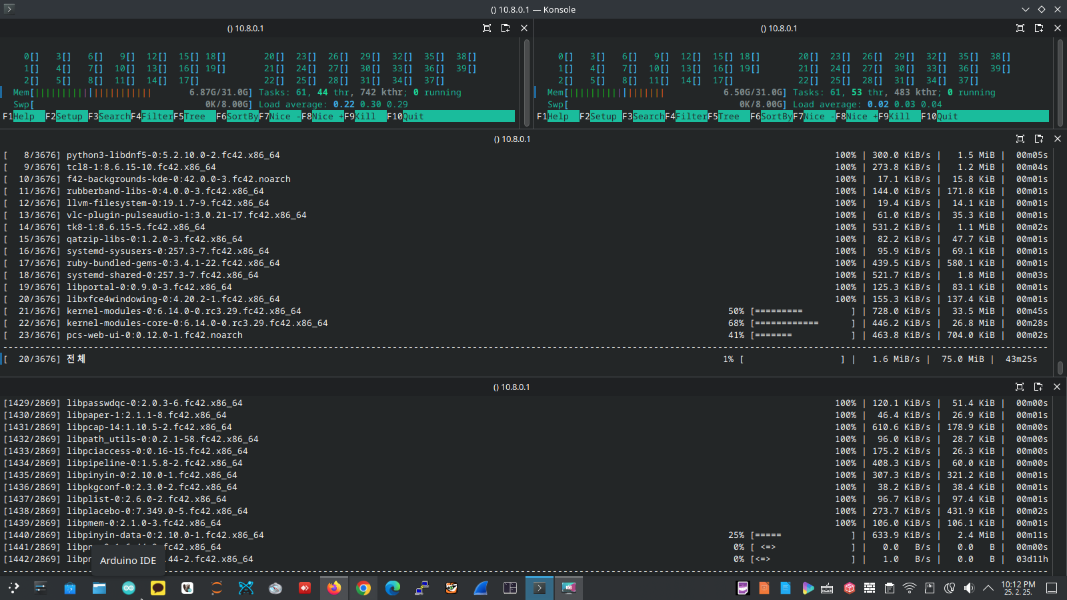Open the SD card device notifier tray icon

point(930,588)
